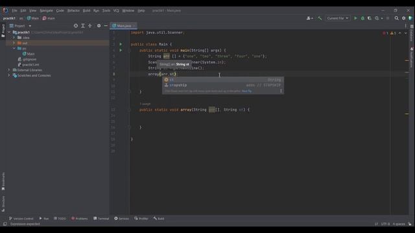Click the Stop button in the toolbar
This screenshot has height=233, width=415.
pos(388,18)
